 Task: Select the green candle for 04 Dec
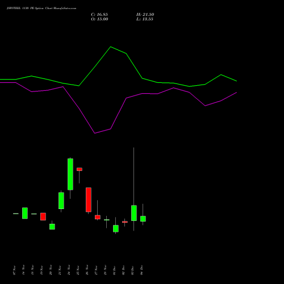coord(143,219)
